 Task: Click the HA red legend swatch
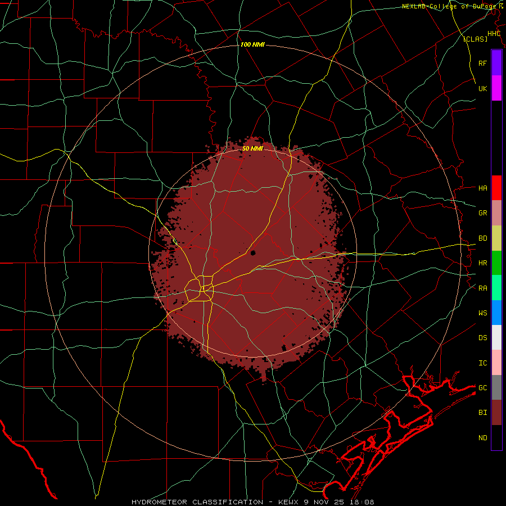pyautogui.click(x=496, y=188)
